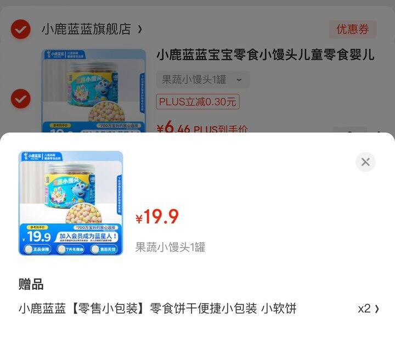Tap the ¥6.46 PLUS到手价 price
The height and width of the screenshot is (359, 395).
[x=202, y=128]
